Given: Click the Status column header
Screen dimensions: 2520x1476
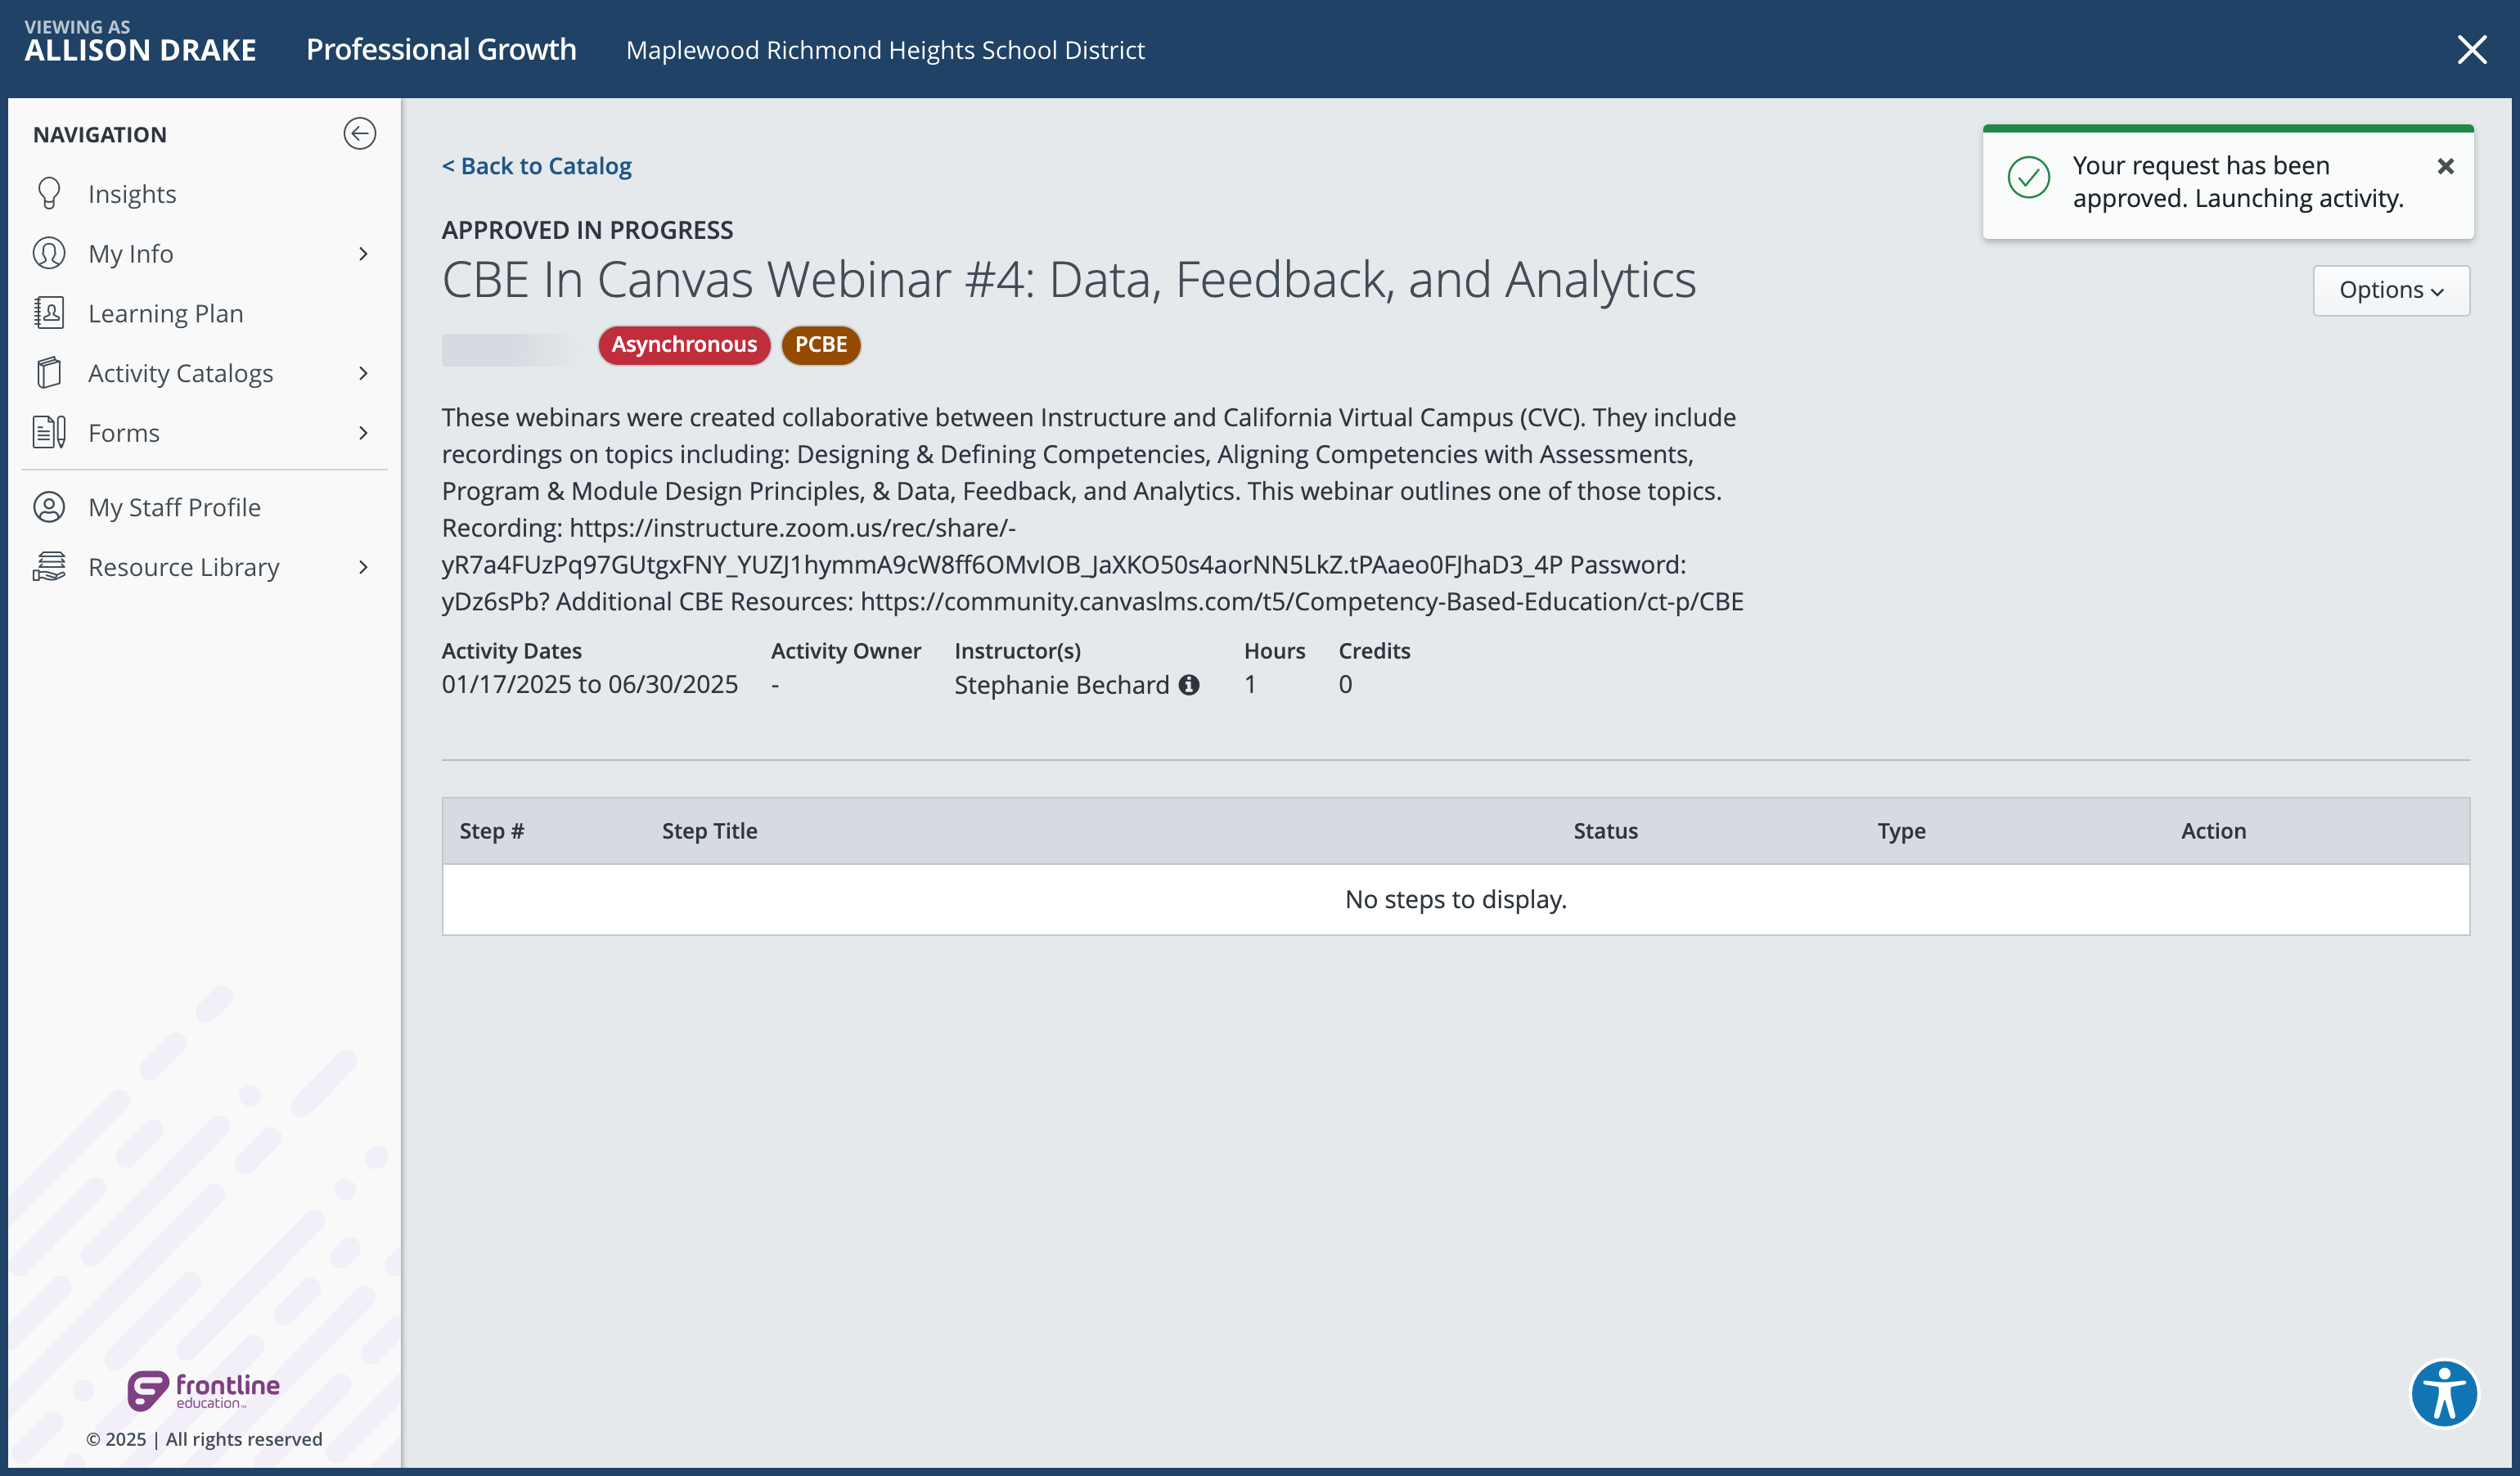Looking at the screenshot, I should 1605,831.
